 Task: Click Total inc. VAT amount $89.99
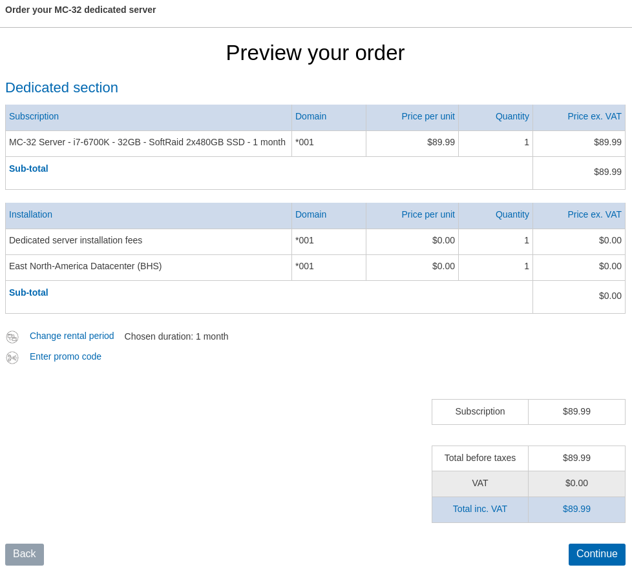point(576,509)
